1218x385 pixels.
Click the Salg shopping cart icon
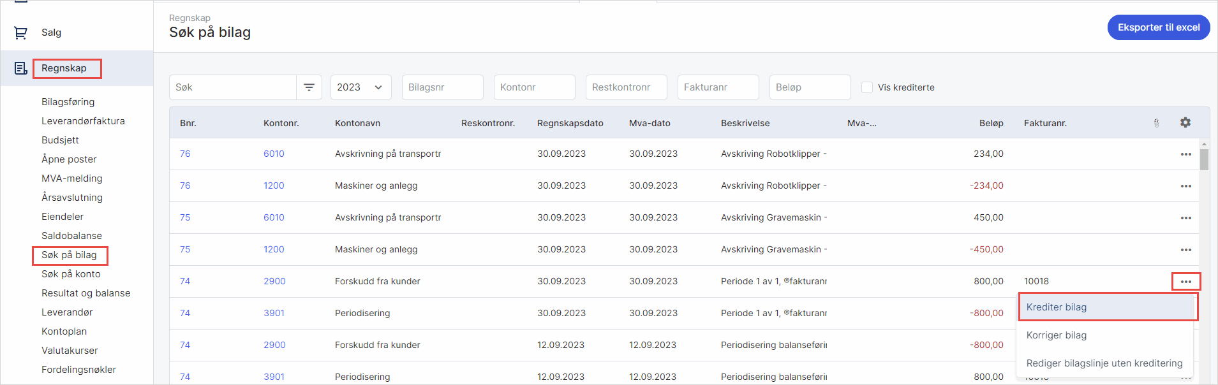(20, 33)
